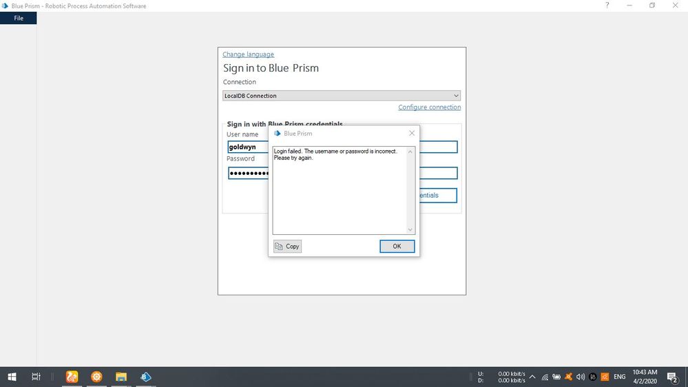
Task: Open the orange gear app on taskbar
Action: (x=96, y=377)
